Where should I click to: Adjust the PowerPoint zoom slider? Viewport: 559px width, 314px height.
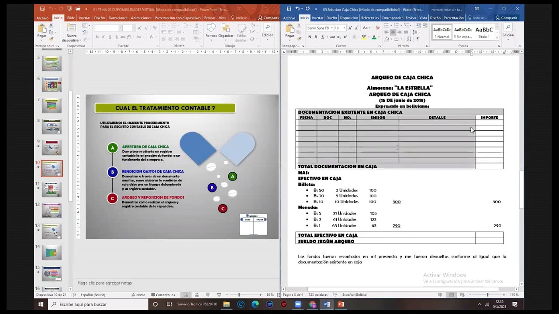click(x=239, y=295)
